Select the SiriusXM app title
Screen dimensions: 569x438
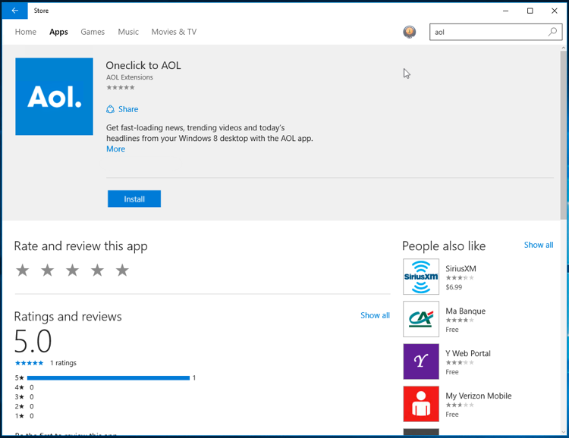pyautogui.click(x=461, y=269)
